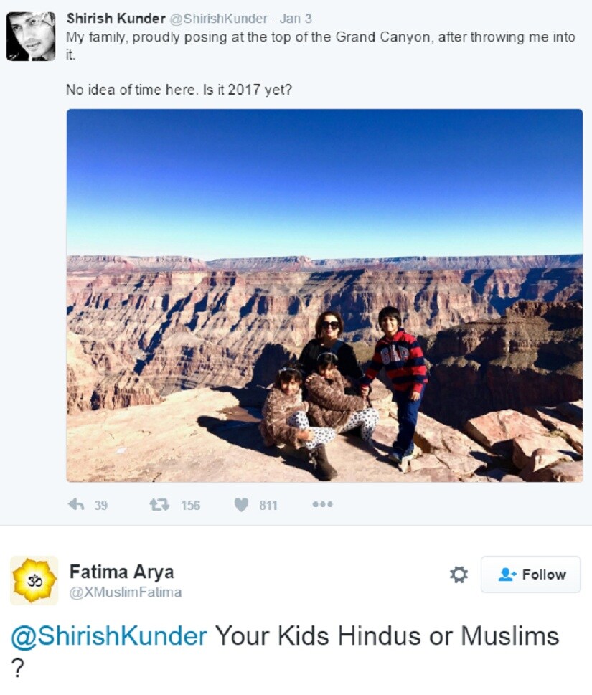This screenshot has height=695, width=592.
Task: Click the Fatima Arya display name
Action: coord(121,572)
